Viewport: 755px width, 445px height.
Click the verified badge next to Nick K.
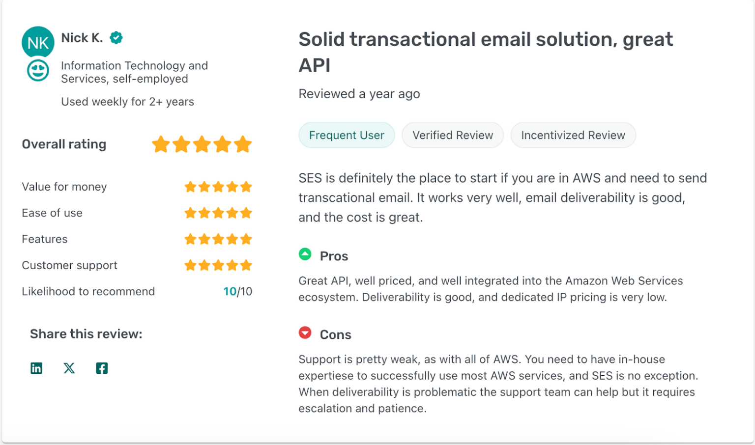point(116,36)
